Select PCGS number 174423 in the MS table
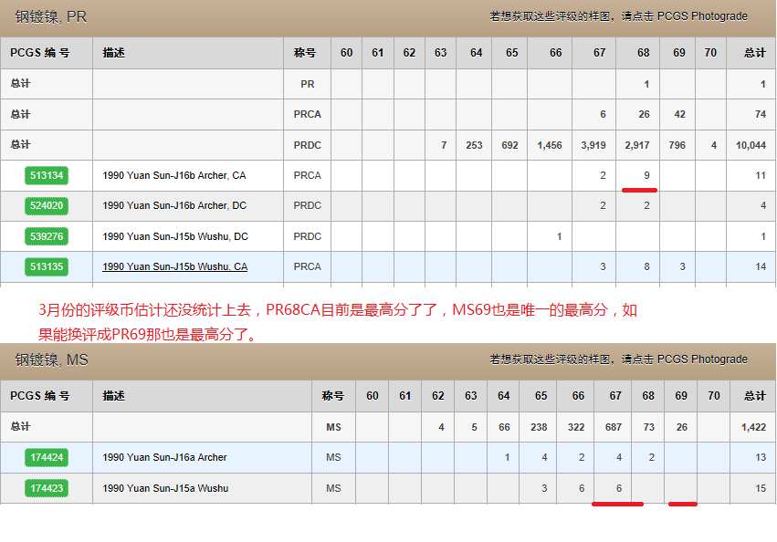The height and width of the screenshot is (542, 777). [x=47, y=489]
